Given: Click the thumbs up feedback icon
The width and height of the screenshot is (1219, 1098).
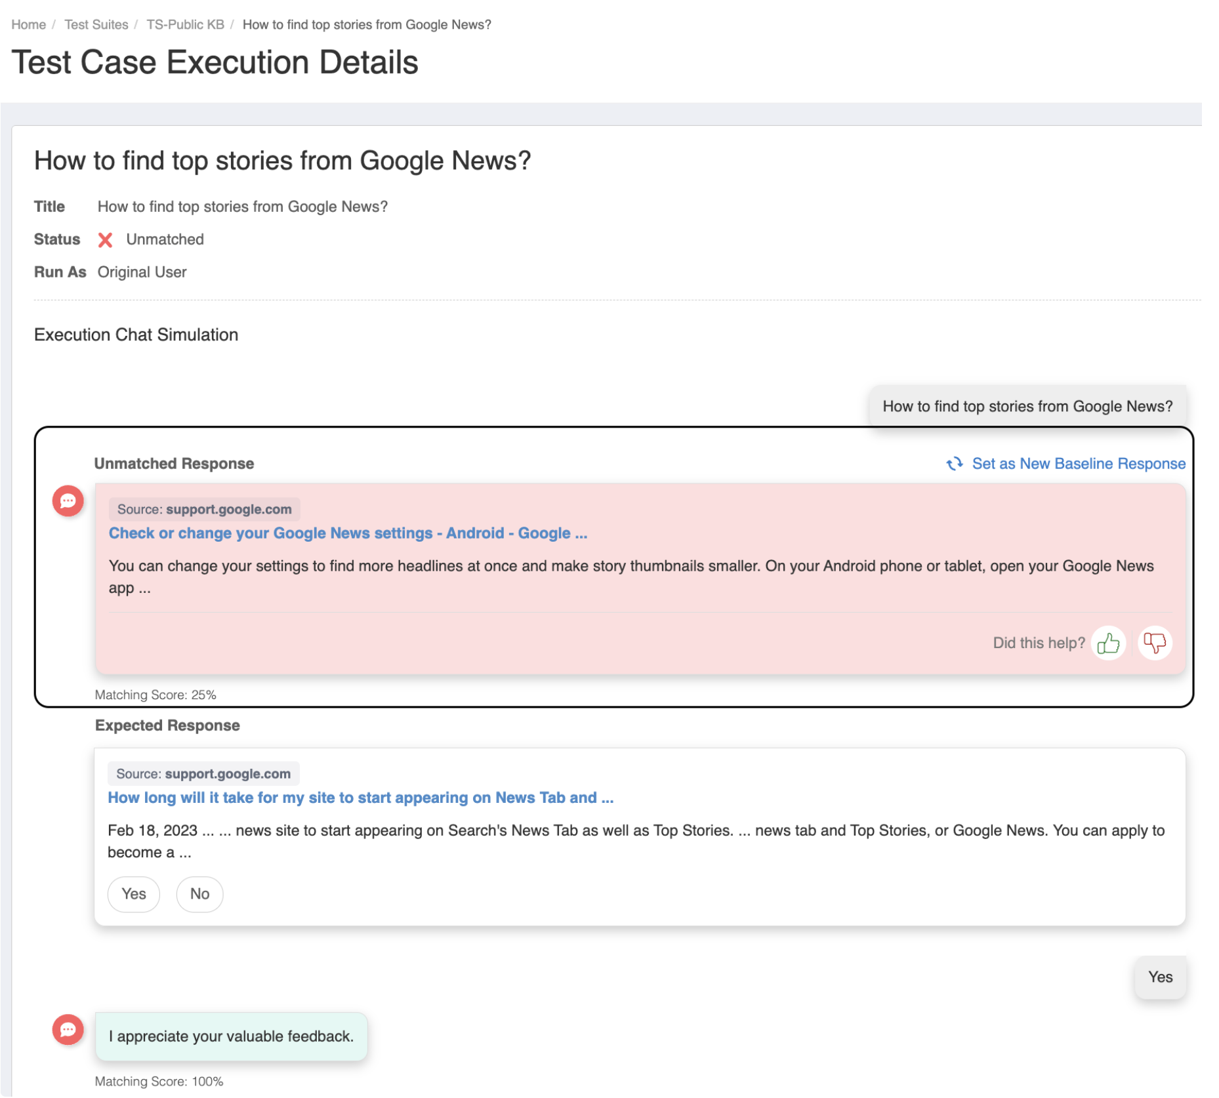Looking at the screenshot, I should point(1108,643).
